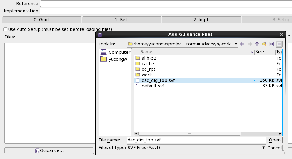Select yucongw home folder in sidebar
Viewport: 292px width, 159px height.
coord(114,59)
